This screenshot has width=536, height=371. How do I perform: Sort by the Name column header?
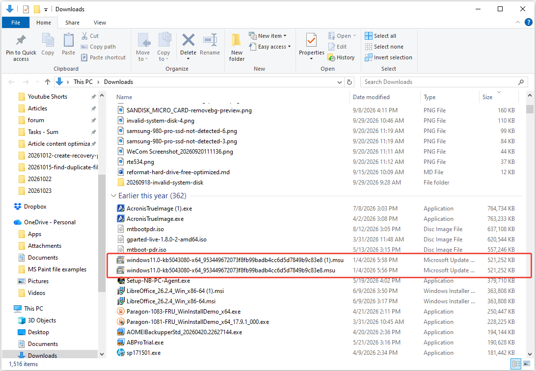(124, 97)
